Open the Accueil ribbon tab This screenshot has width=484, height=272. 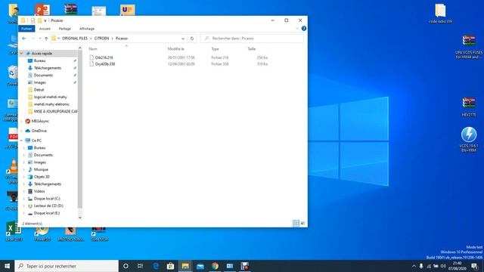[45, 29]
